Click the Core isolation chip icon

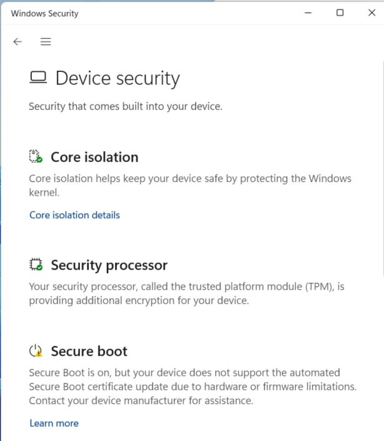(x=36, y=156)
